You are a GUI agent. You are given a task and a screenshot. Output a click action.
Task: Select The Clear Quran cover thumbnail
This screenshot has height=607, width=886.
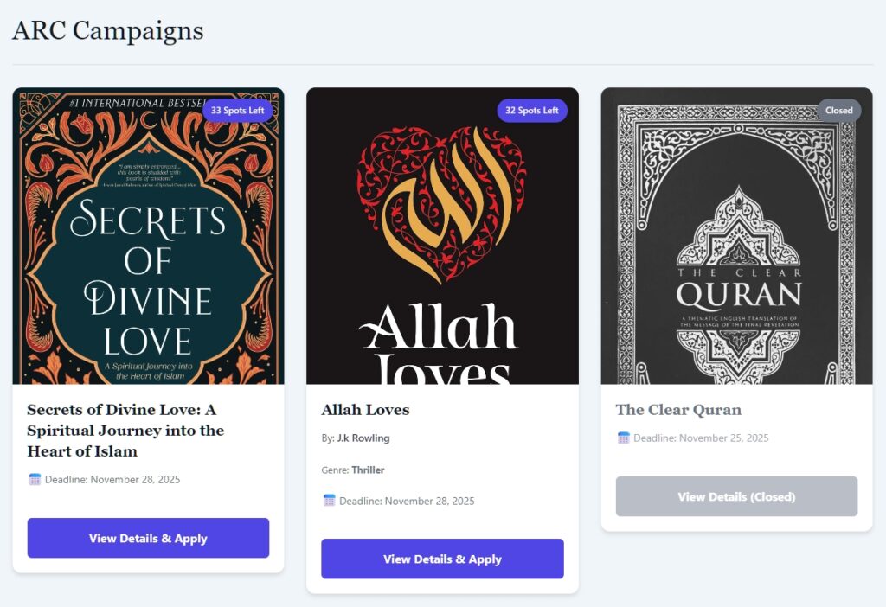coord(736,235)
